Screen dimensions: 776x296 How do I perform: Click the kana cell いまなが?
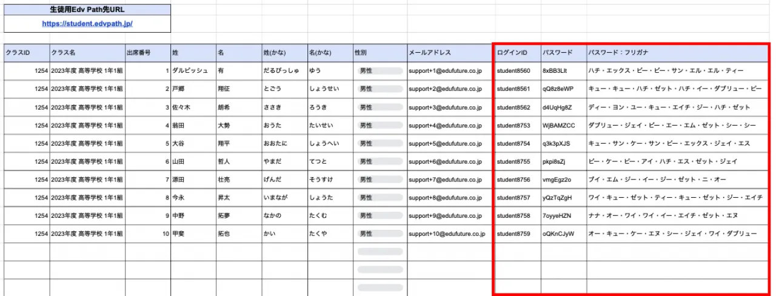(x=284, y=198)
